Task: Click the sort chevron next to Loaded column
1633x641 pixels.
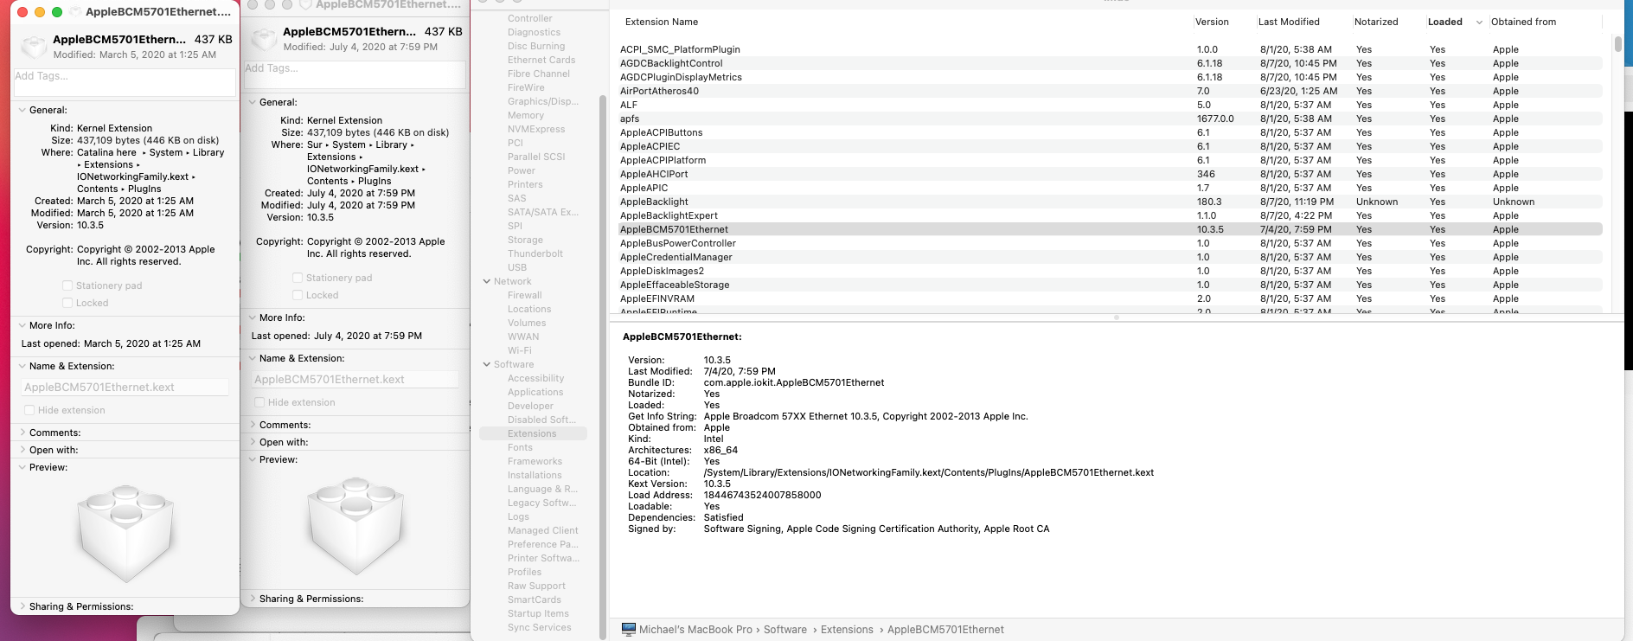Action: (1479, 22)
